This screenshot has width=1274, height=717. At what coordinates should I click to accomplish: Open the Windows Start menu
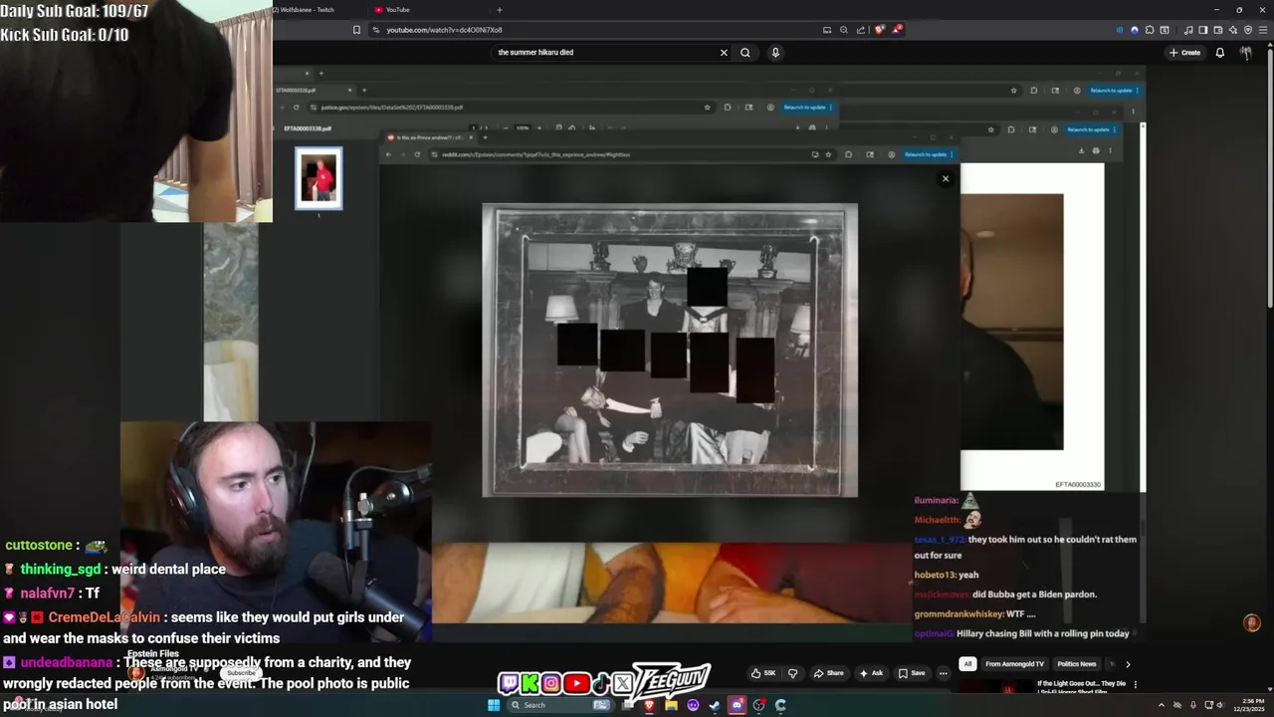(493, 705)
